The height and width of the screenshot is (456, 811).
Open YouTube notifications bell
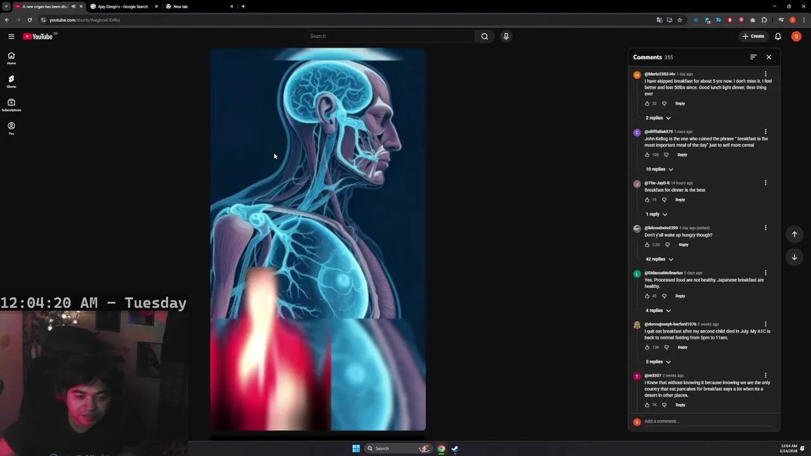(778, 36)
